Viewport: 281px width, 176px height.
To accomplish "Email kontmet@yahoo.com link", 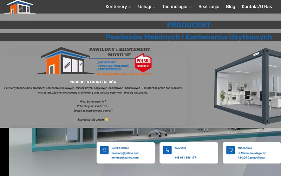I will coord(125,158).
